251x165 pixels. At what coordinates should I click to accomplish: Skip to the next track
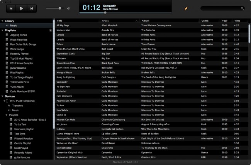pyautogui.click(x=31, y=8)
